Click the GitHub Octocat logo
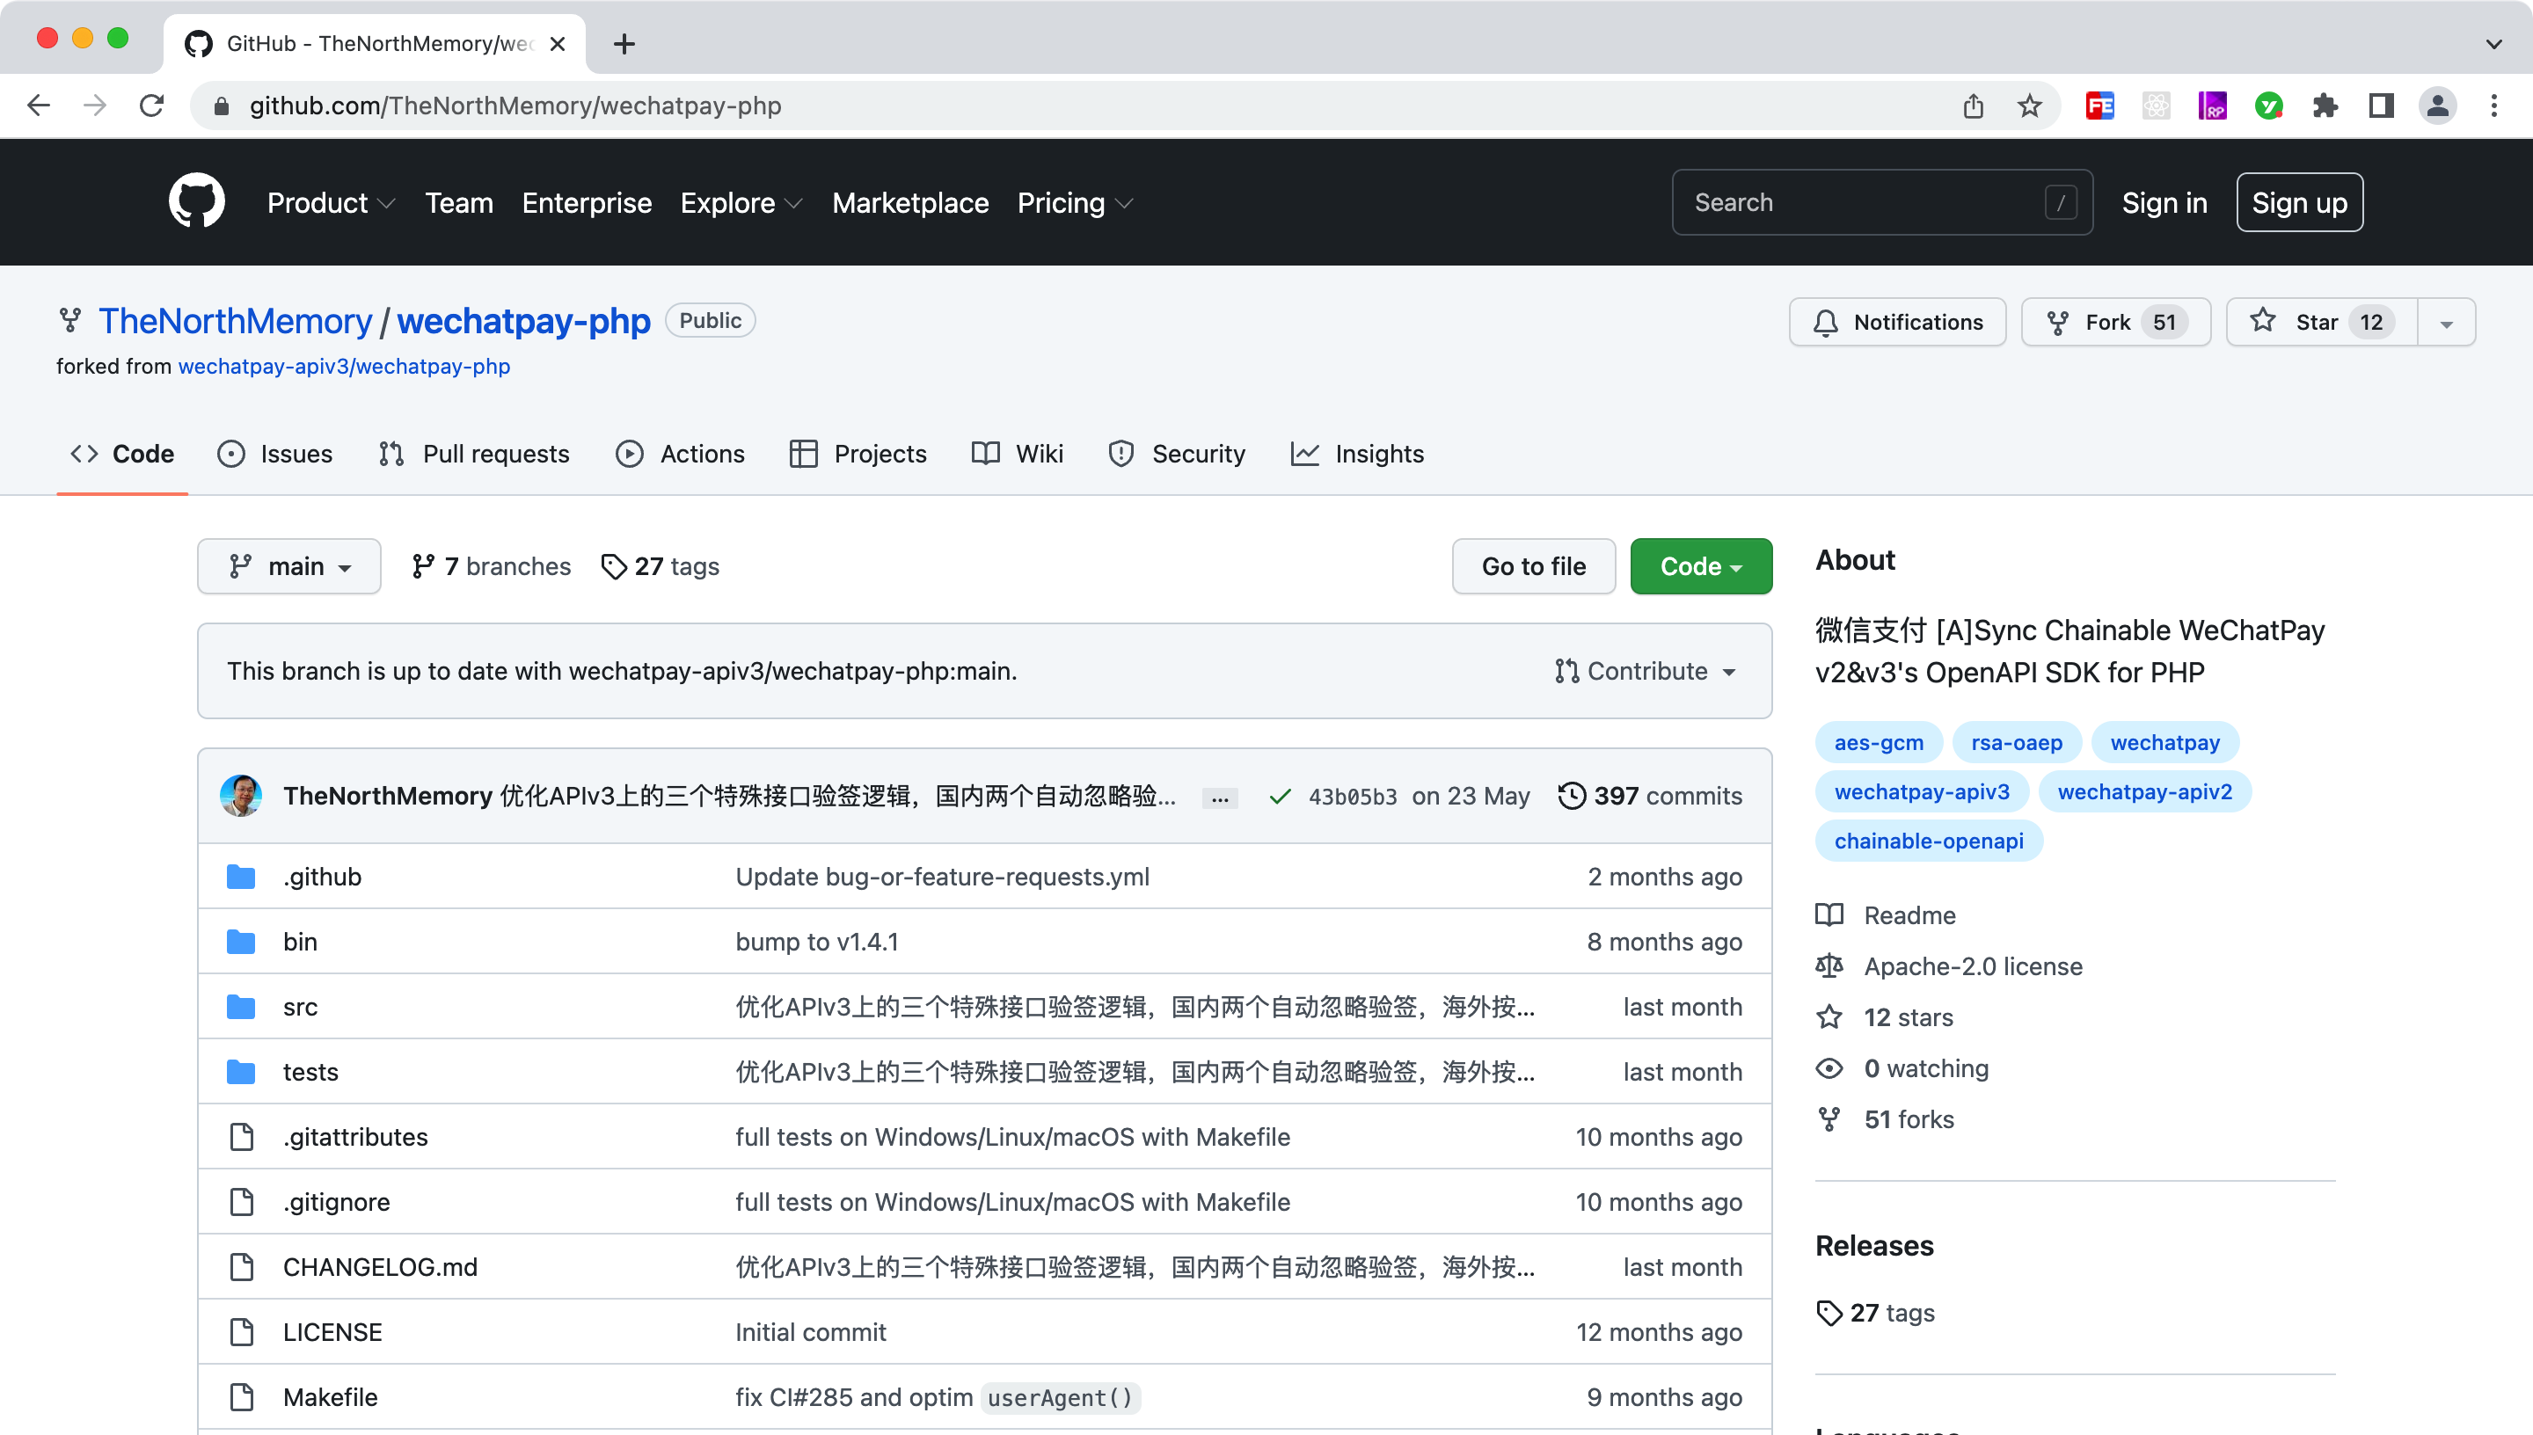 coord(196,202)
